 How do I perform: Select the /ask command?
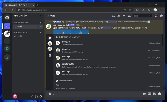[108, 87]
